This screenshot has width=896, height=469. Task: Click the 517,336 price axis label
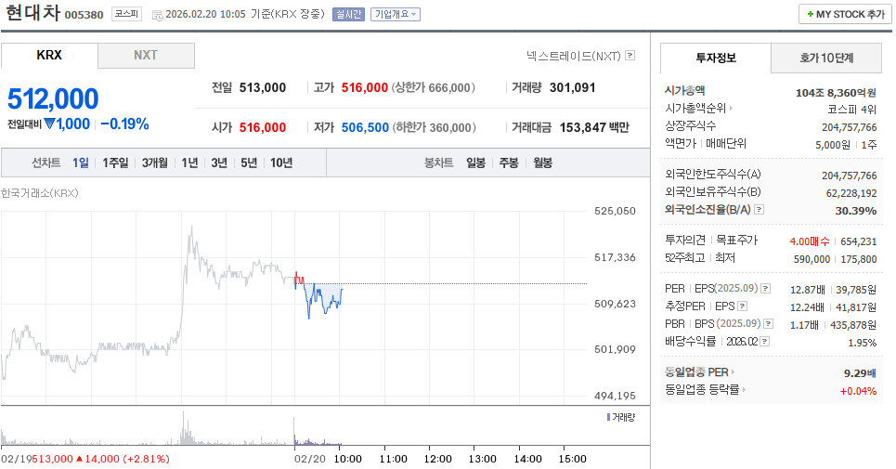point(615,257)
